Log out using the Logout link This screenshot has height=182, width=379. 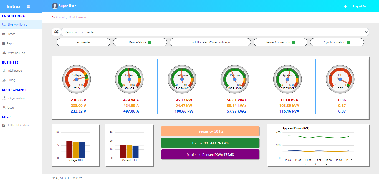pos(359,6)
